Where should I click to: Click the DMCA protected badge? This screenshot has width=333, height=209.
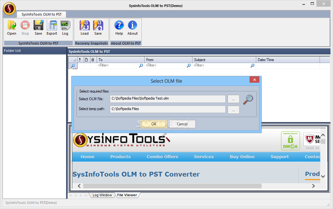coord(290,141)
